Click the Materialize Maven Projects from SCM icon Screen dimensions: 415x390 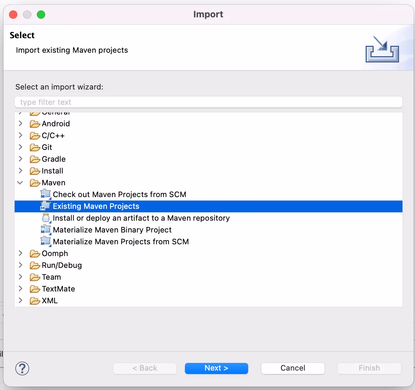[x=46, y=241]
